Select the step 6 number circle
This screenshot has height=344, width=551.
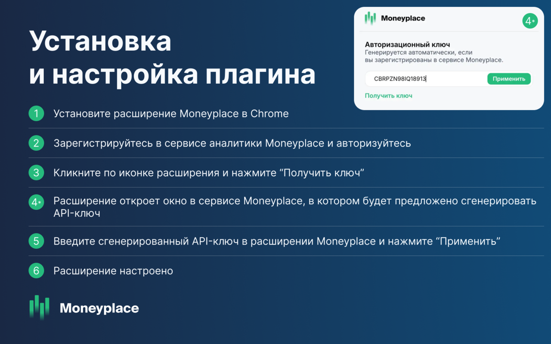[37, 270]
